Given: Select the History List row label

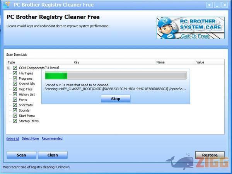Looking at the screenshot, I should tap(27, 94).
